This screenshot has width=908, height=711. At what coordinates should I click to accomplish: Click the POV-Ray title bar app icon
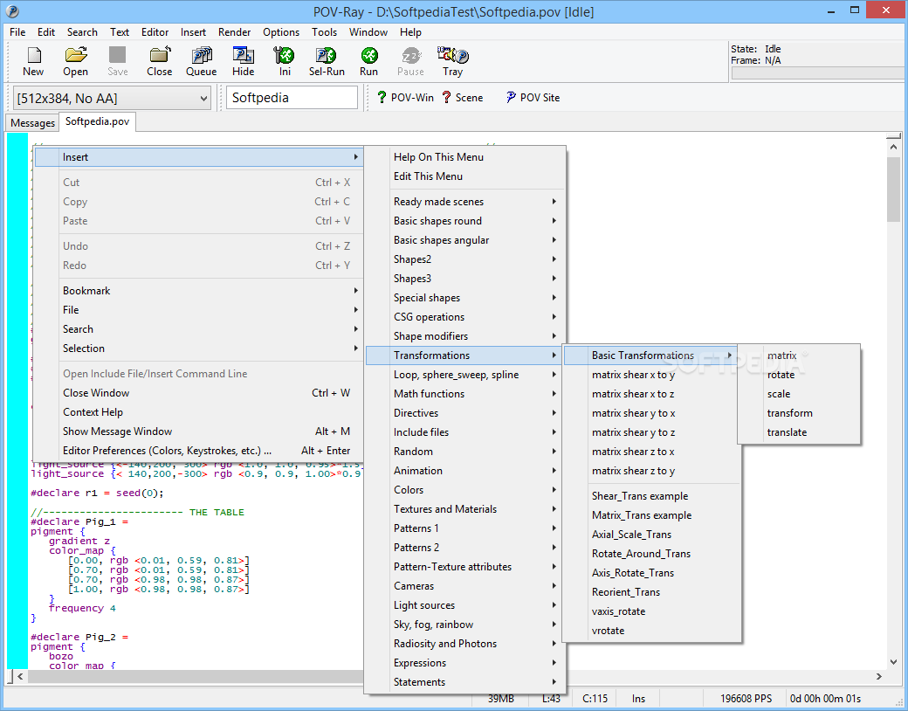[x=11, y=11]
